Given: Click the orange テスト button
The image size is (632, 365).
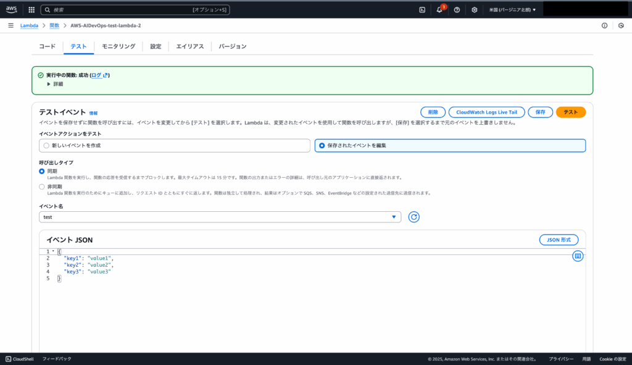Looking at the screenshot, I should tap(570, 112).
